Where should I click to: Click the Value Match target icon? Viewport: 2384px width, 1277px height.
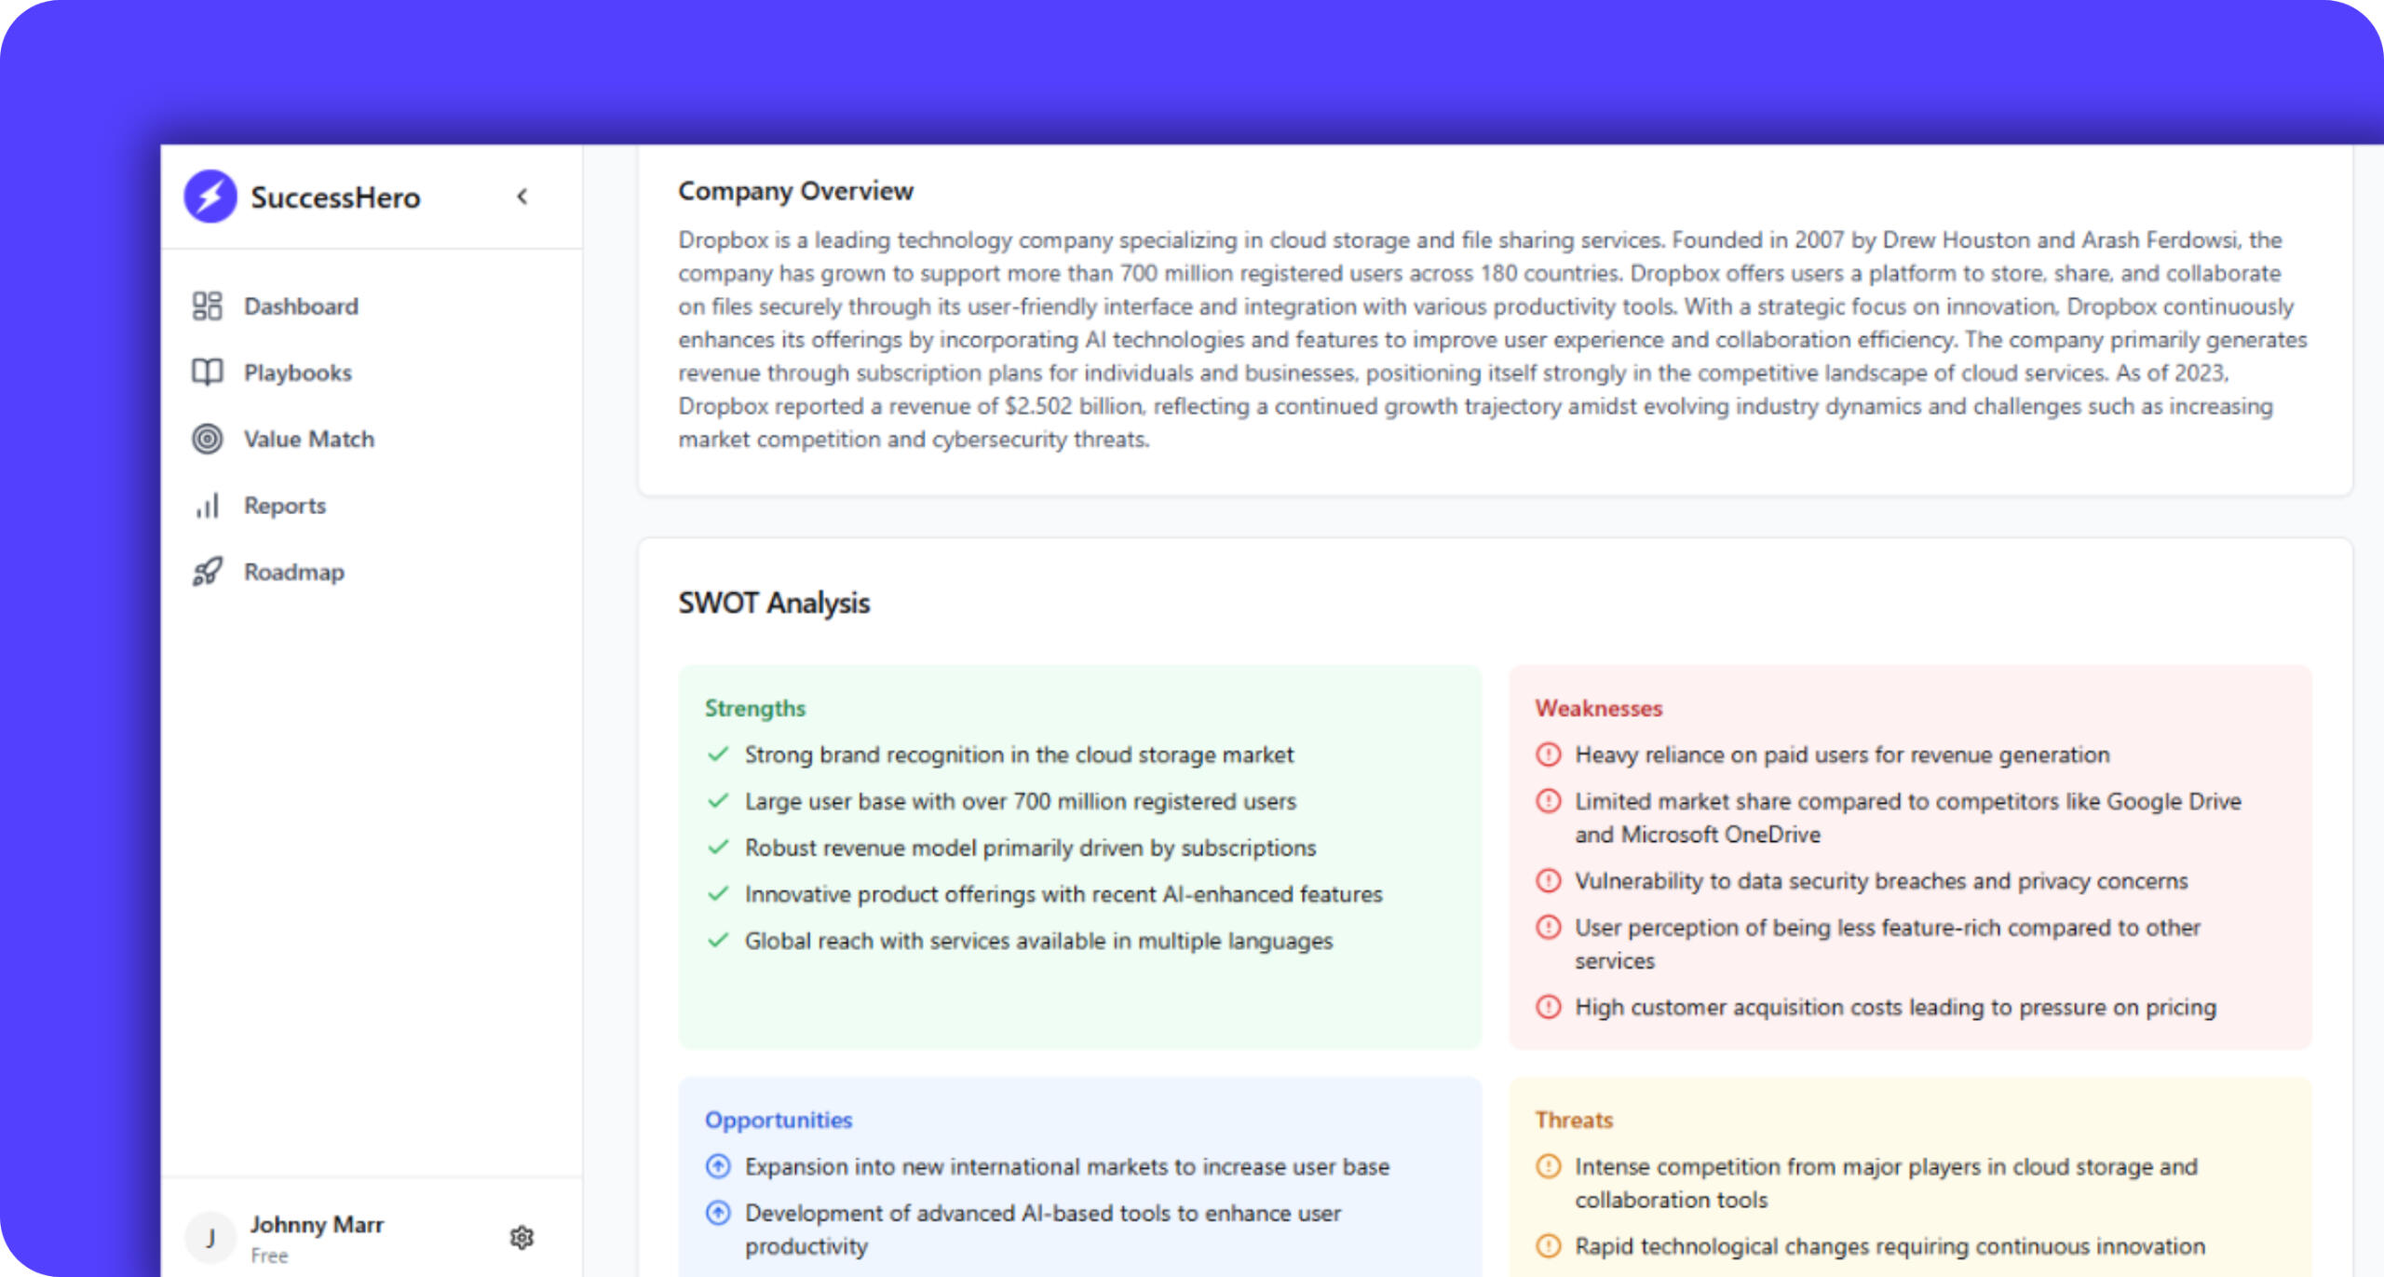207,439
